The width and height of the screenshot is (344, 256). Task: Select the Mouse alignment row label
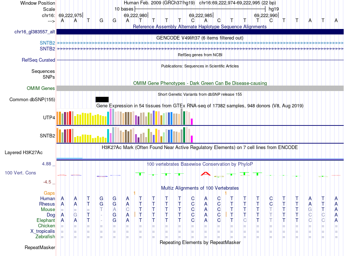48,210
